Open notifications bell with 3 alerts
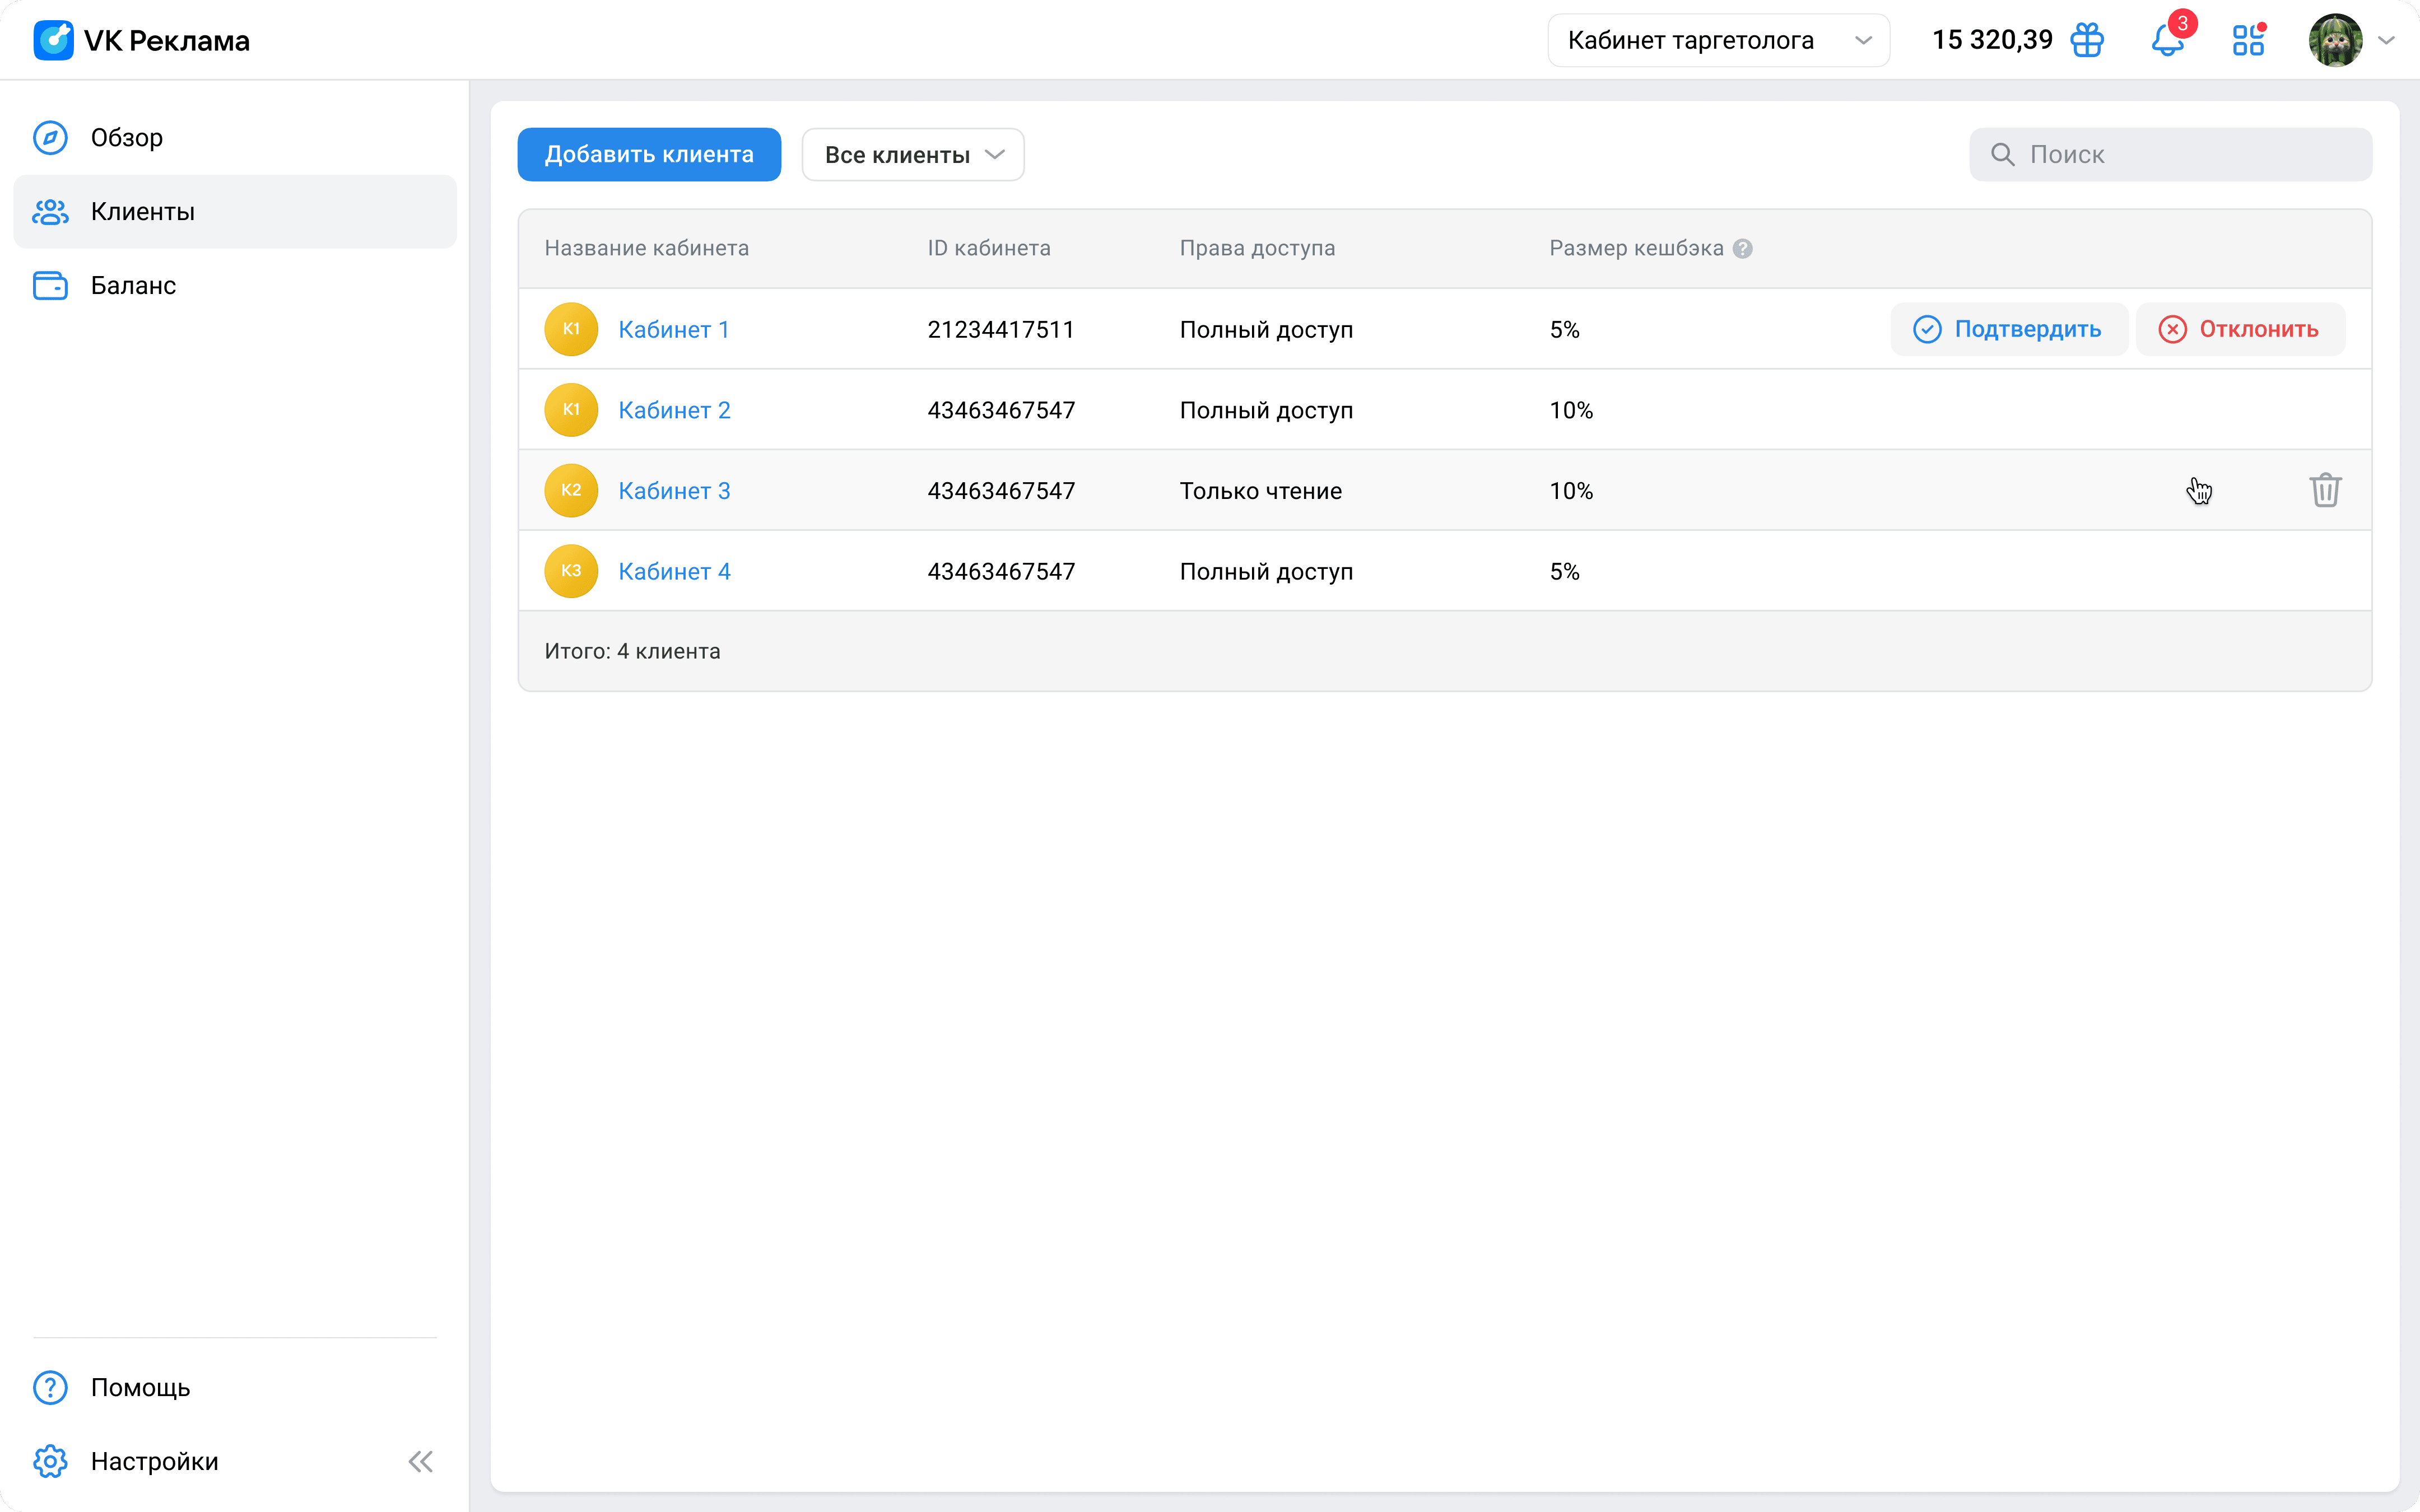Viewport: 2420px width, 1512px height. 2167,40
